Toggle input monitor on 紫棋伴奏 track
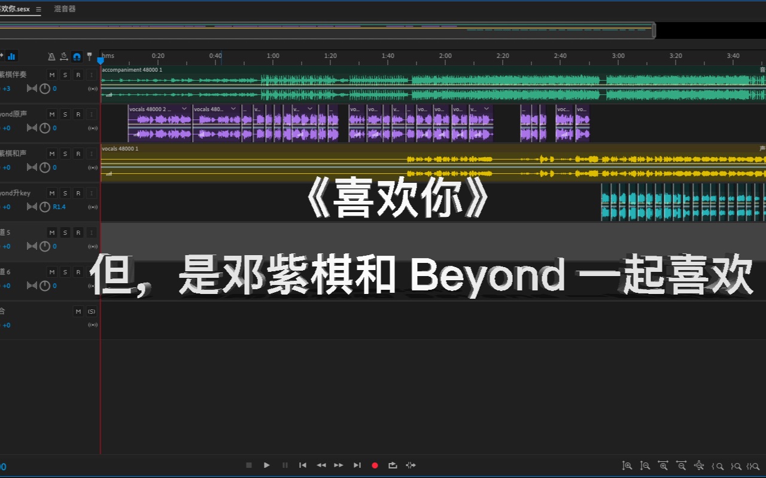This screenshot has width=766, height=478. click(x=92, y=75)
